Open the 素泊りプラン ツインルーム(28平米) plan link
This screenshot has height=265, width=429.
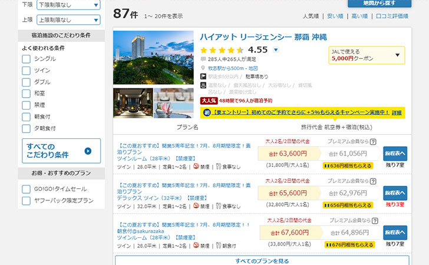pos(184,152)
